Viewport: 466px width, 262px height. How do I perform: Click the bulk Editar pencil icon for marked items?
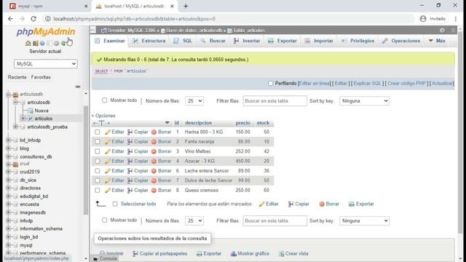point(261,204)
